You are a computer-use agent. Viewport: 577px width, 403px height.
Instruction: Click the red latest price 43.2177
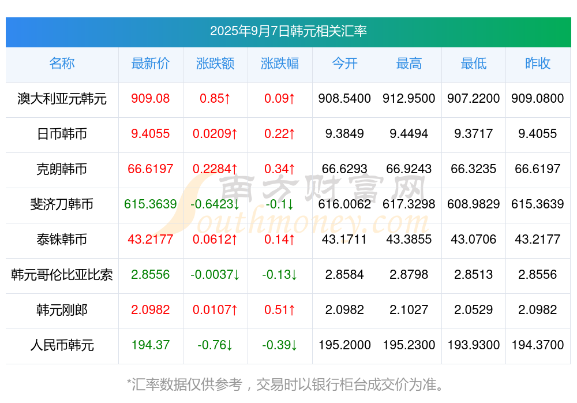click(151, 239)
